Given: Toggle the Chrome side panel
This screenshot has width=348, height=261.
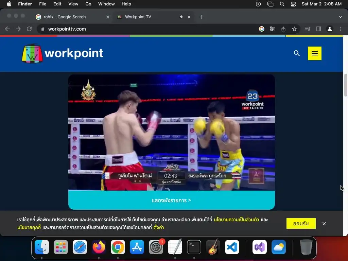Looking at the screenshot, I should point(319,29).
